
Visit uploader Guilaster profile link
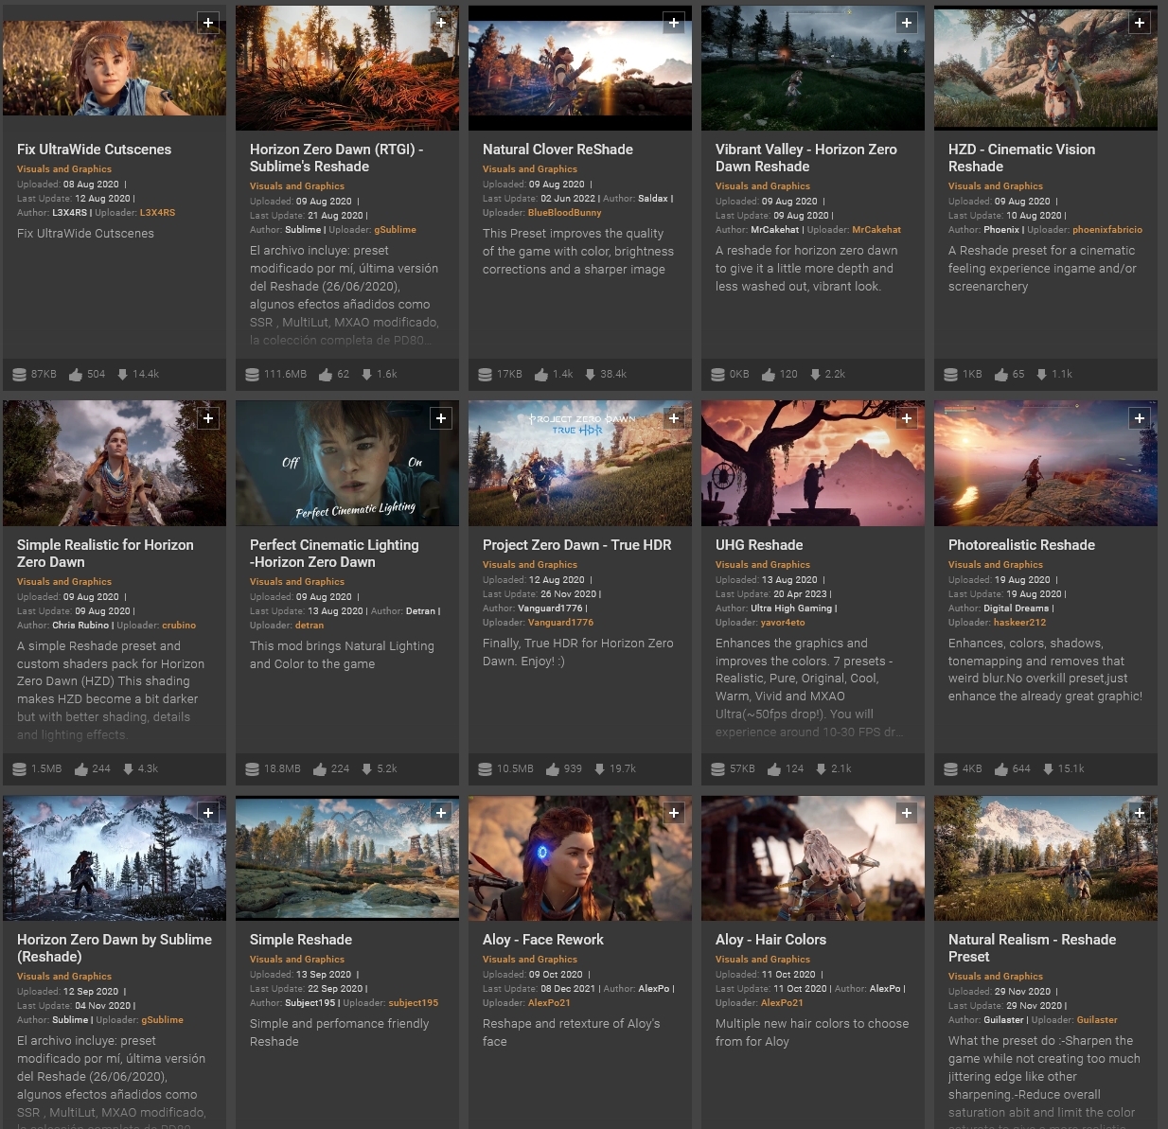pyautogui.click(x=1097, y=1020)
